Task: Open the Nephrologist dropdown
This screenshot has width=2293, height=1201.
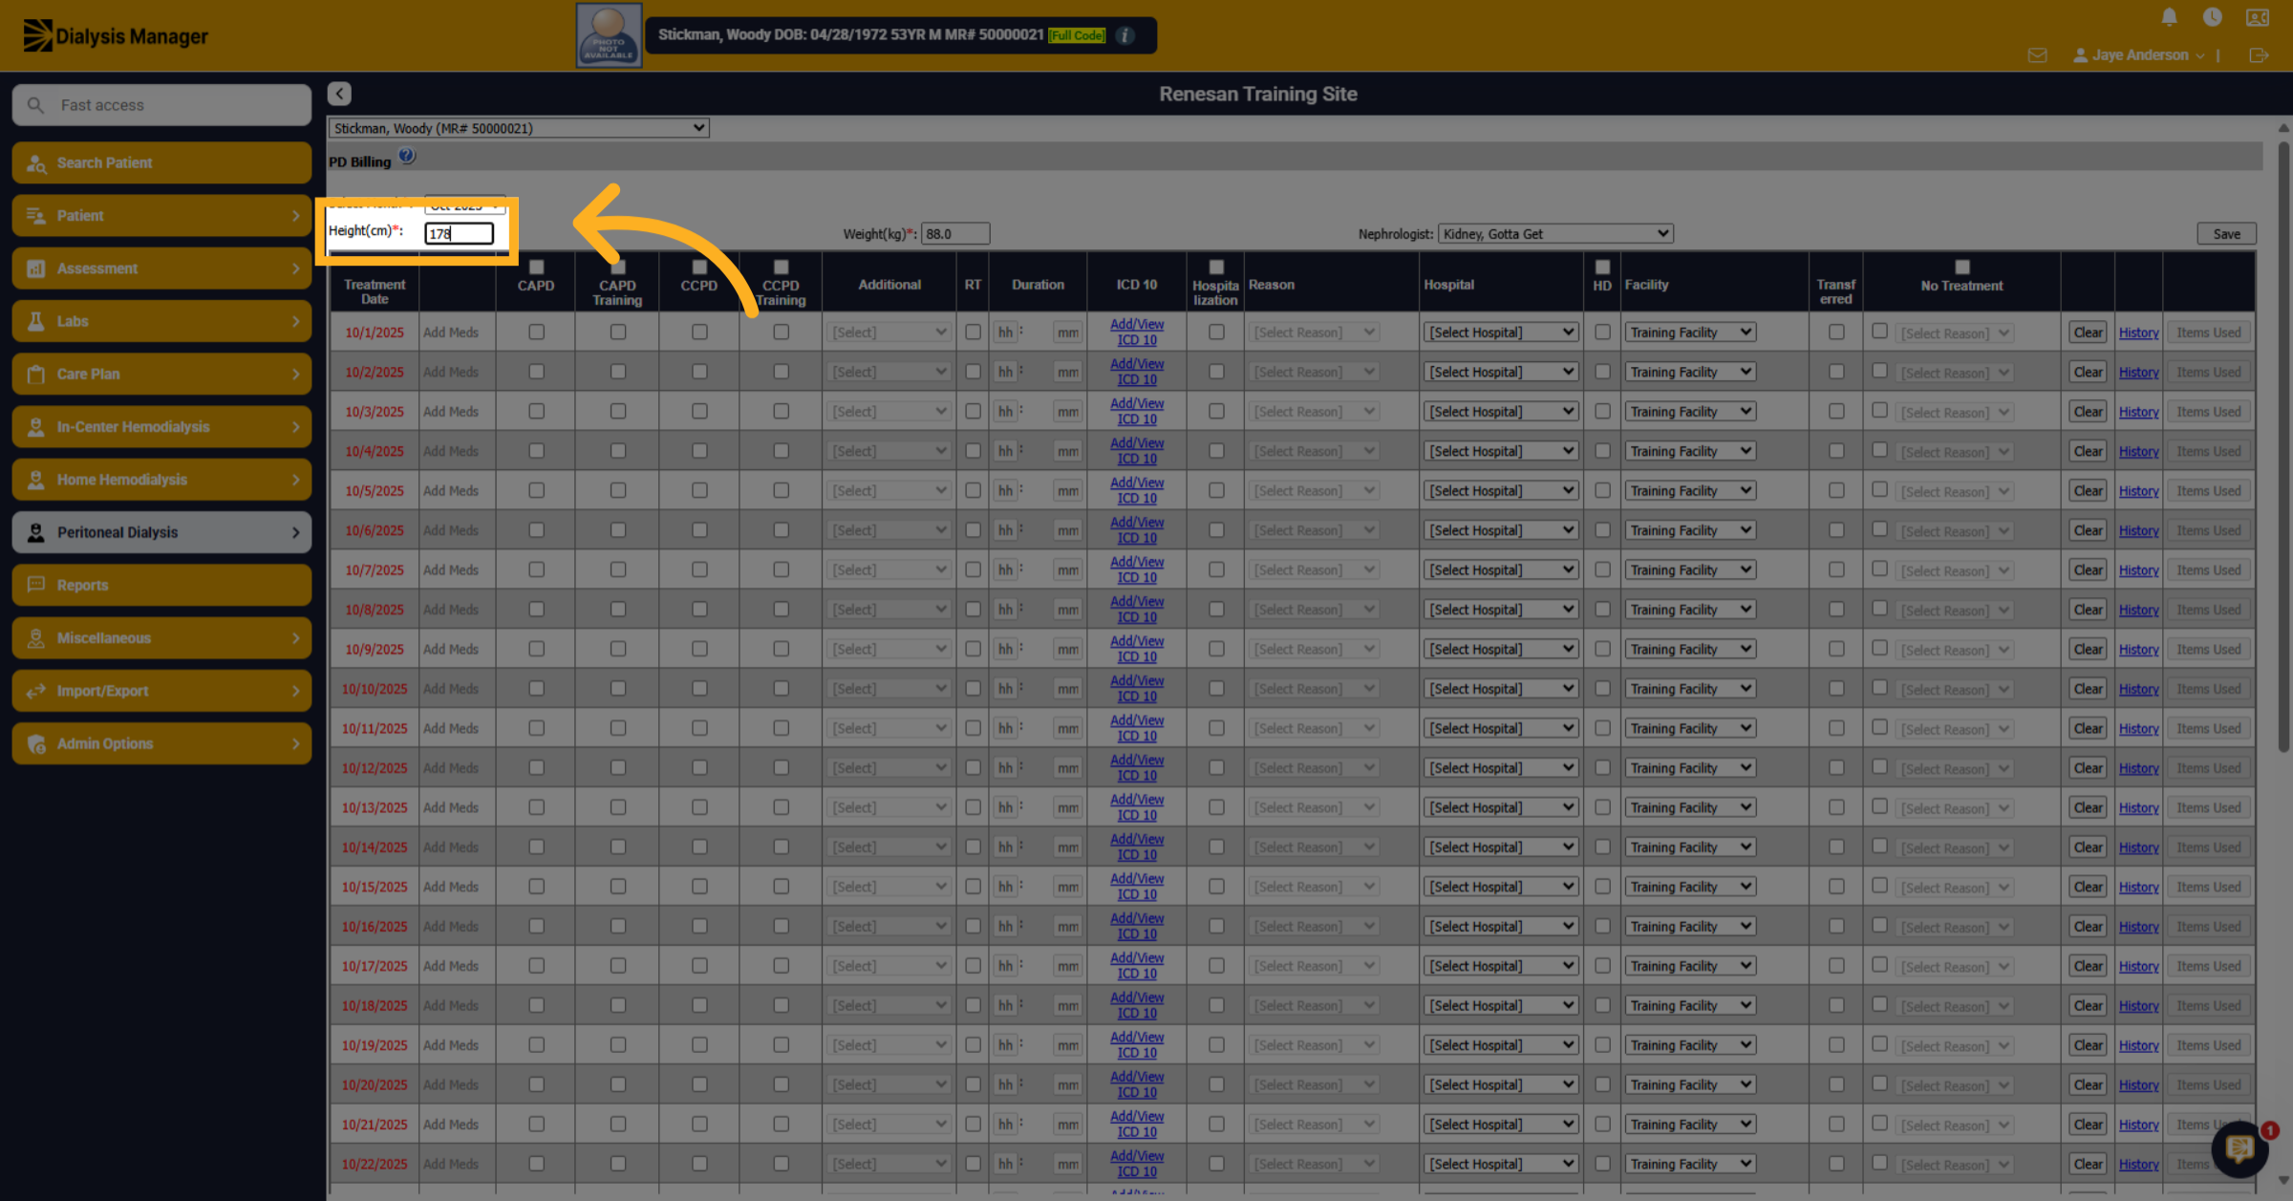Action: point(1555,234)
